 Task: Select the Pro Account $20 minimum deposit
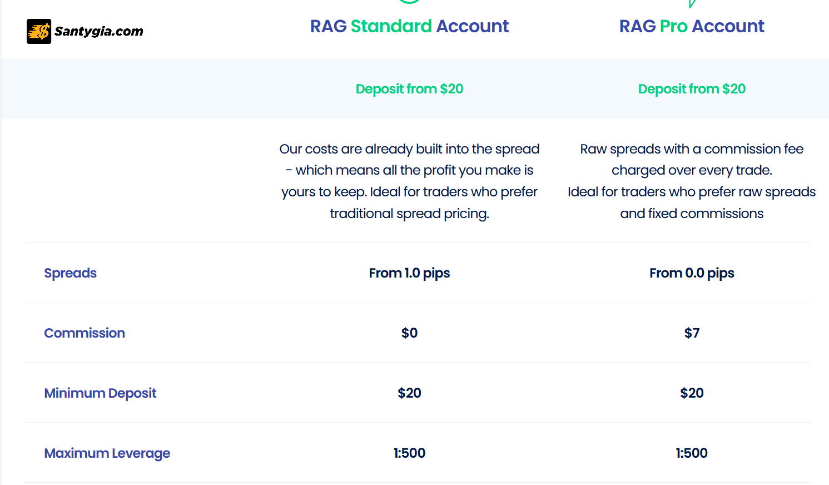pos(692,393)
